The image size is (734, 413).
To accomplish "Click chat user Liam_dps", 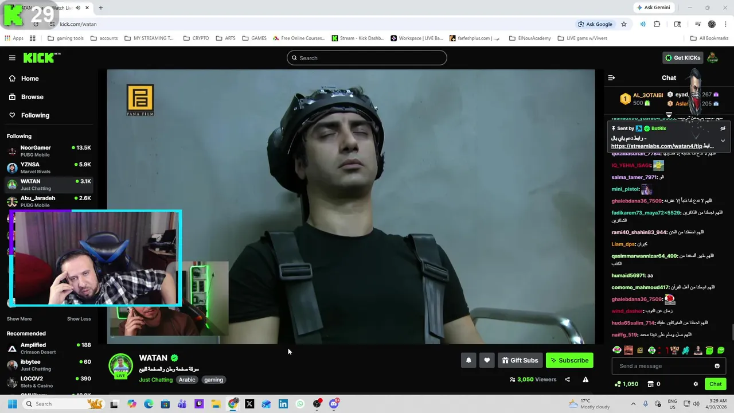I will pos(623,244).
